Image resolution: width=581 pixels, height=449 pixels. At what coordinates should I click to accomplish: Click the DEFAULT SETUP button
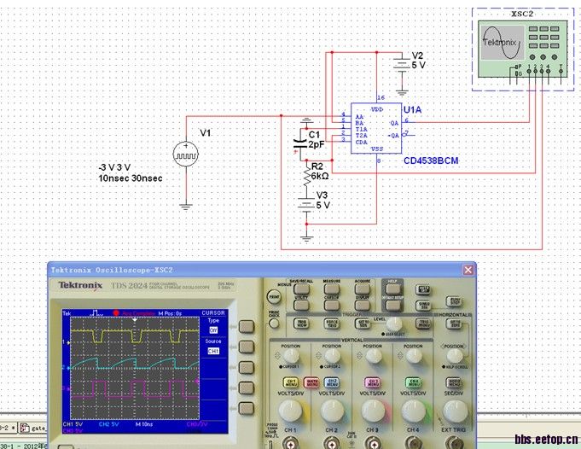coord(392,305)
